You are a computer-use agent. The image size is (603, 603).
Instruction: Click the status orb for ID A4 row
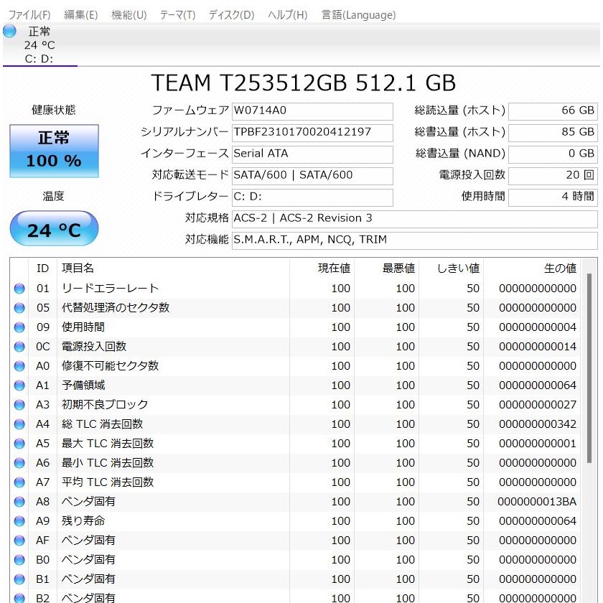click(19, 424)
